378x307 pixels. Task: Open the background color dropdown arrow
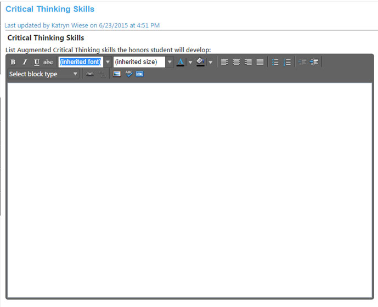coord(211,62)
